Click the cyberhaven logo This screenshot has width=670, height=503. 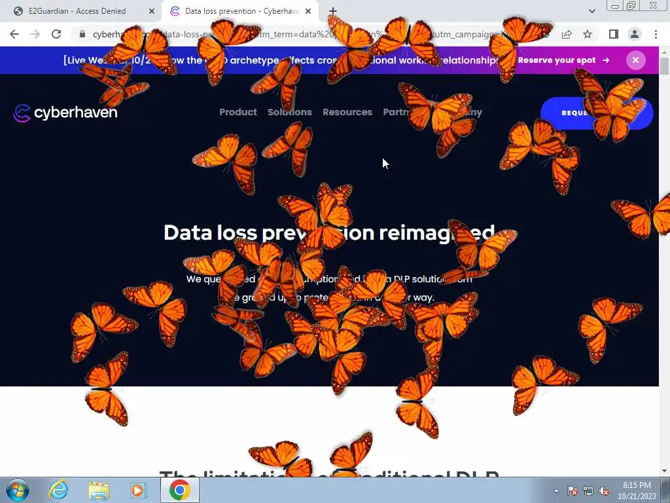[x=65, y=113]
